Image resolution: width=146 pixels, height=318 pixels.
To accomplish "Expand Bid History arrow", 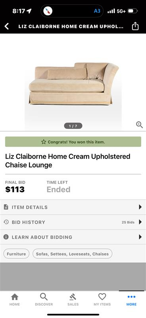I will tap(140, 222).
